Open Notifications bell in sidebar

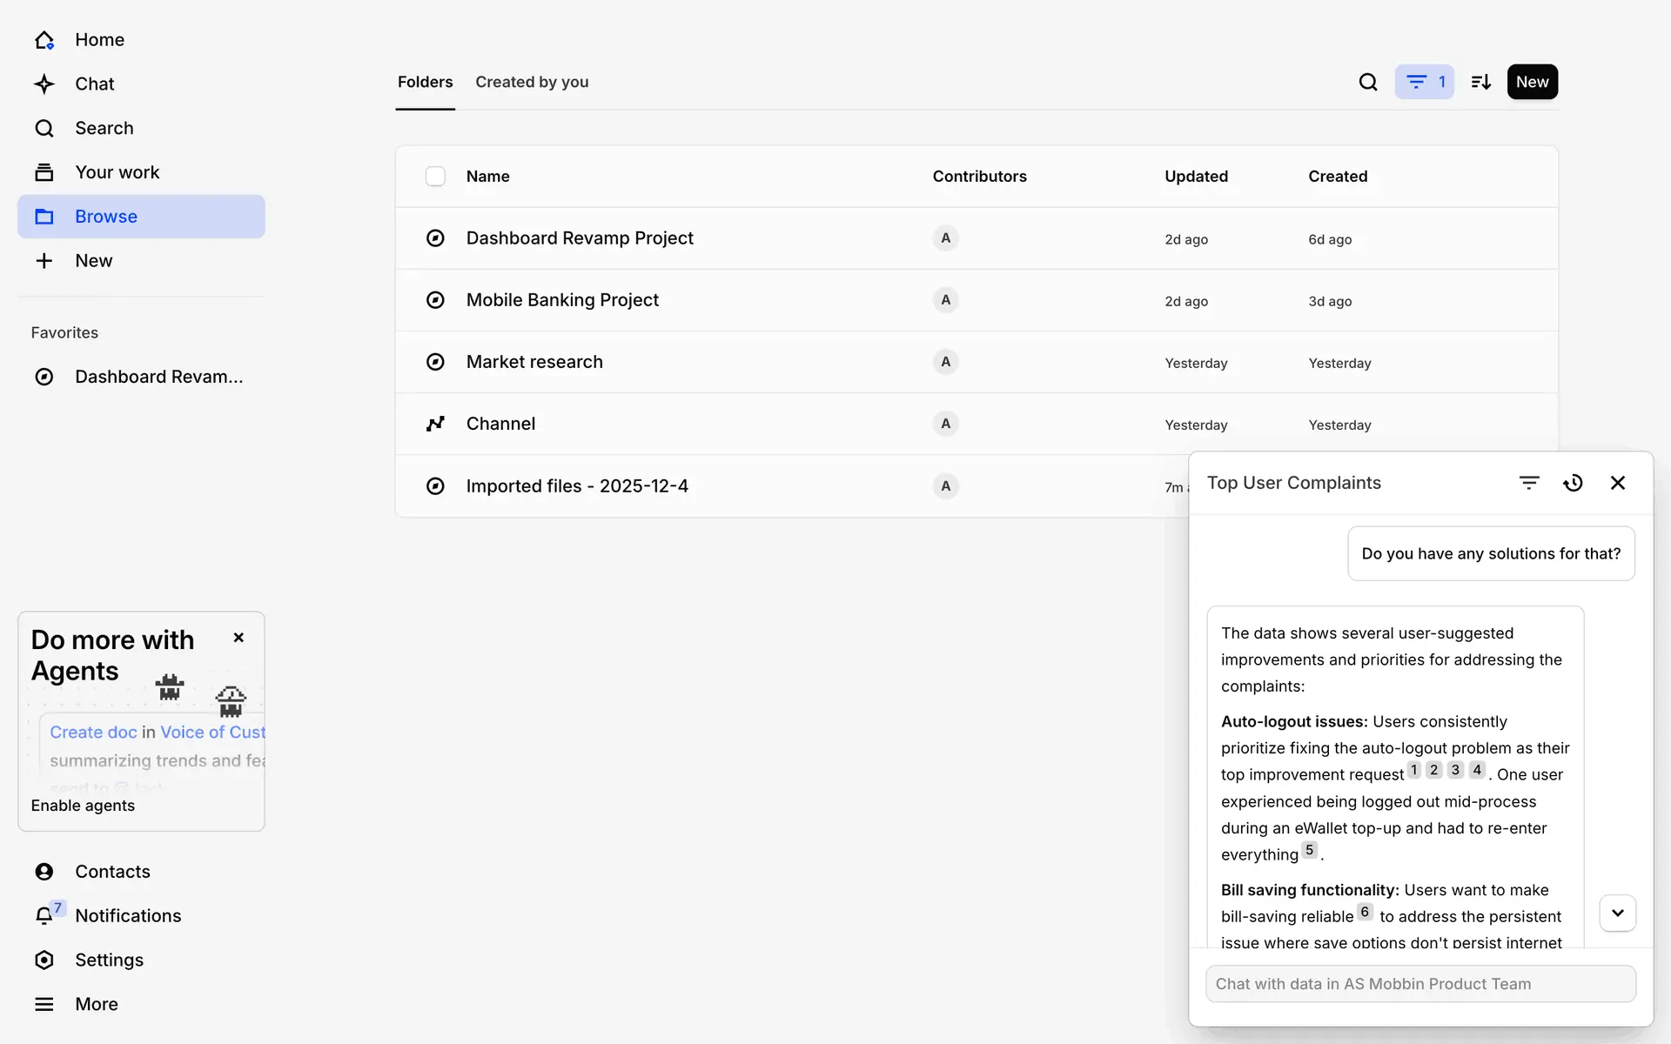(x=44, y=915)
